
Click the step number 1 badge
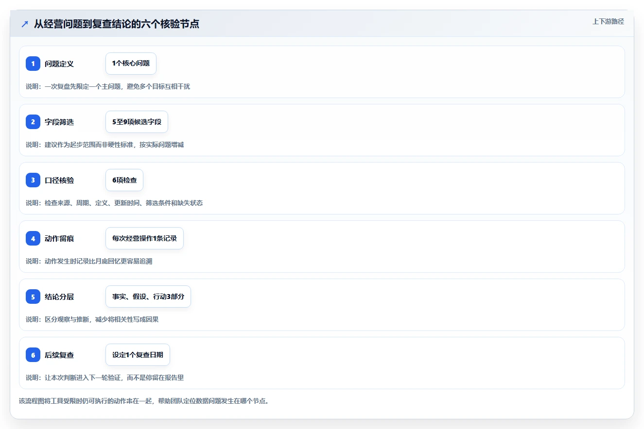click(33, 64)
